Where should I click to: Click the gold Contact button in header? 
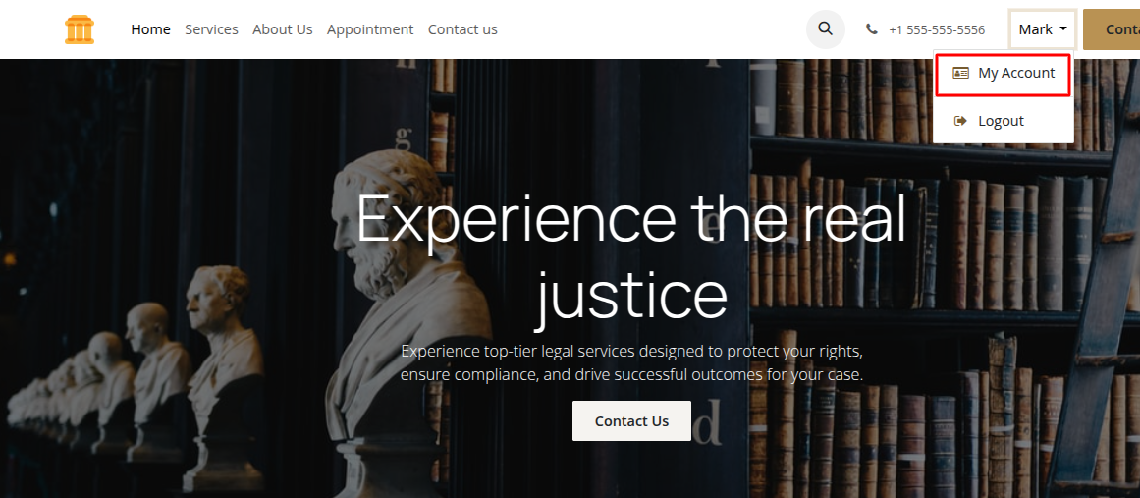coord(1112,29)
